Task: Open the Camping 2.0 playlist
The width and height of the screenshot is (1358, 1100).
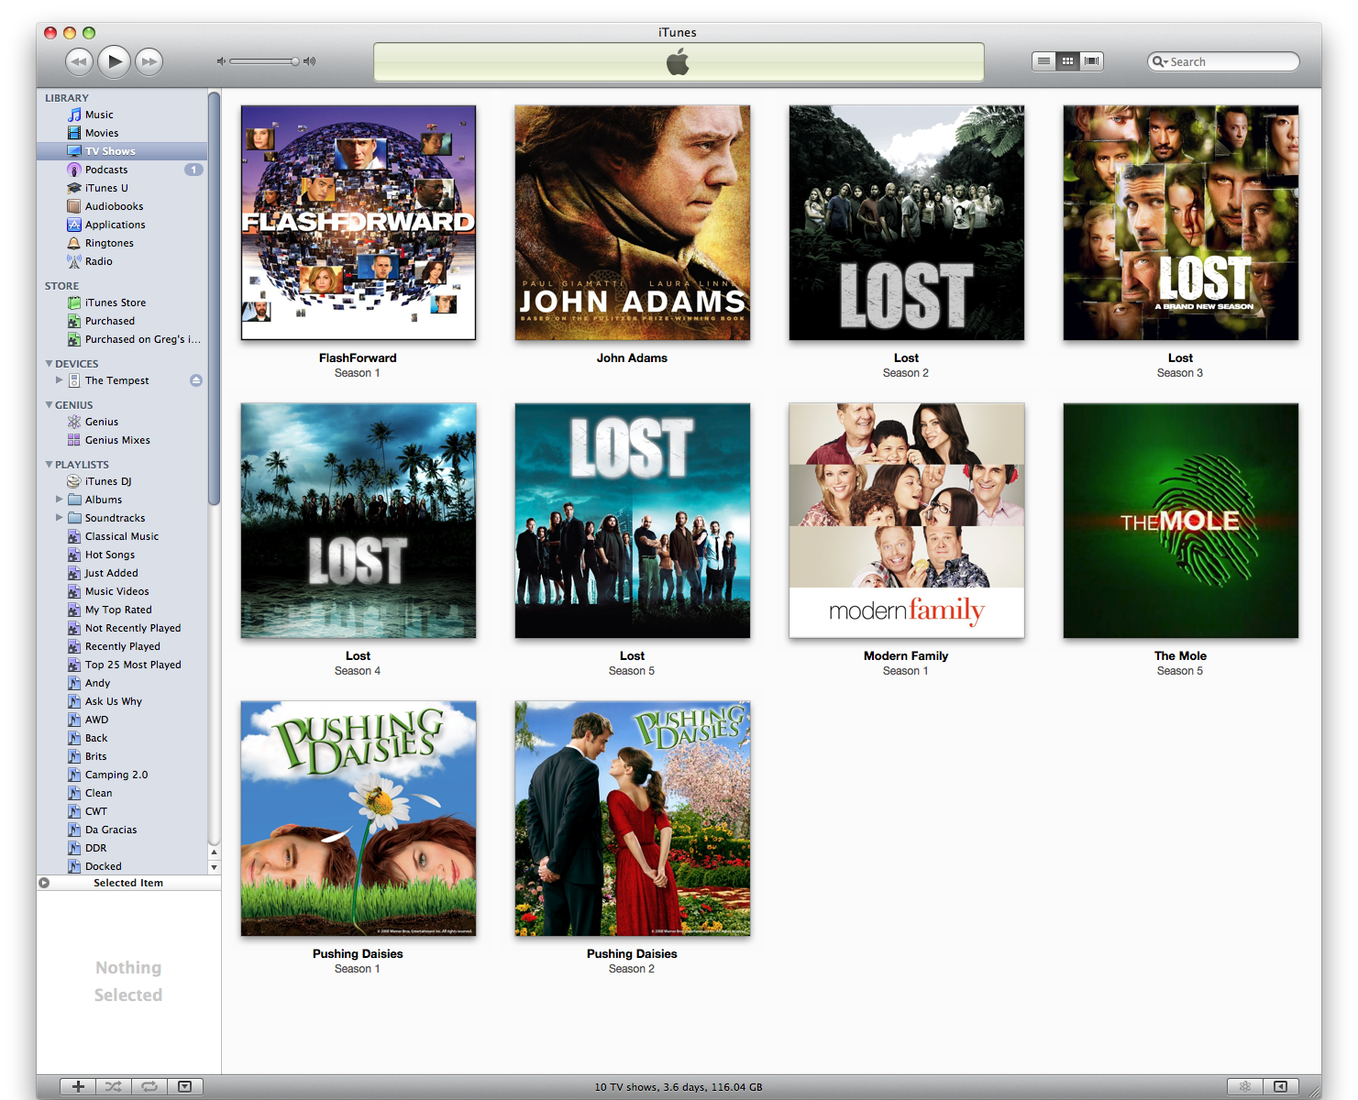Action: (x=122, y=775)
